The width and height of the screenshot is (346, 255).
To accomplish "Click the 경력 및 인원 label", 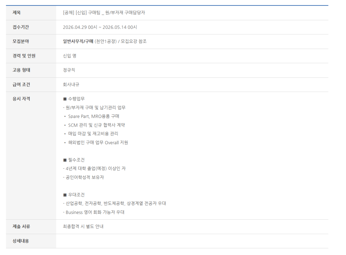I will (x=24, y=56).
